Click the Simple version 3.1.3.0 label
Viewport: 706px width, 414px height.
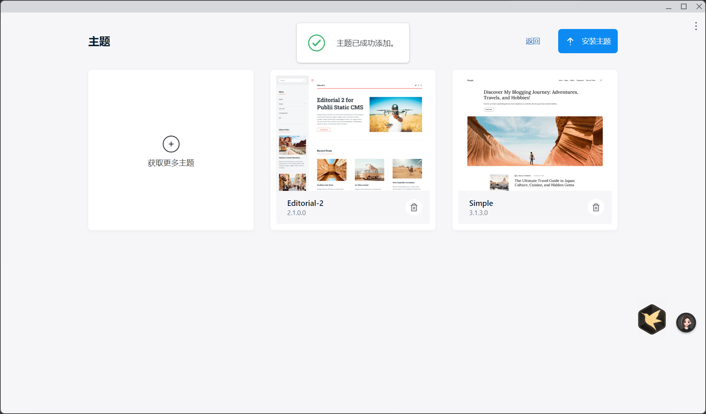(x=478, y=213)
